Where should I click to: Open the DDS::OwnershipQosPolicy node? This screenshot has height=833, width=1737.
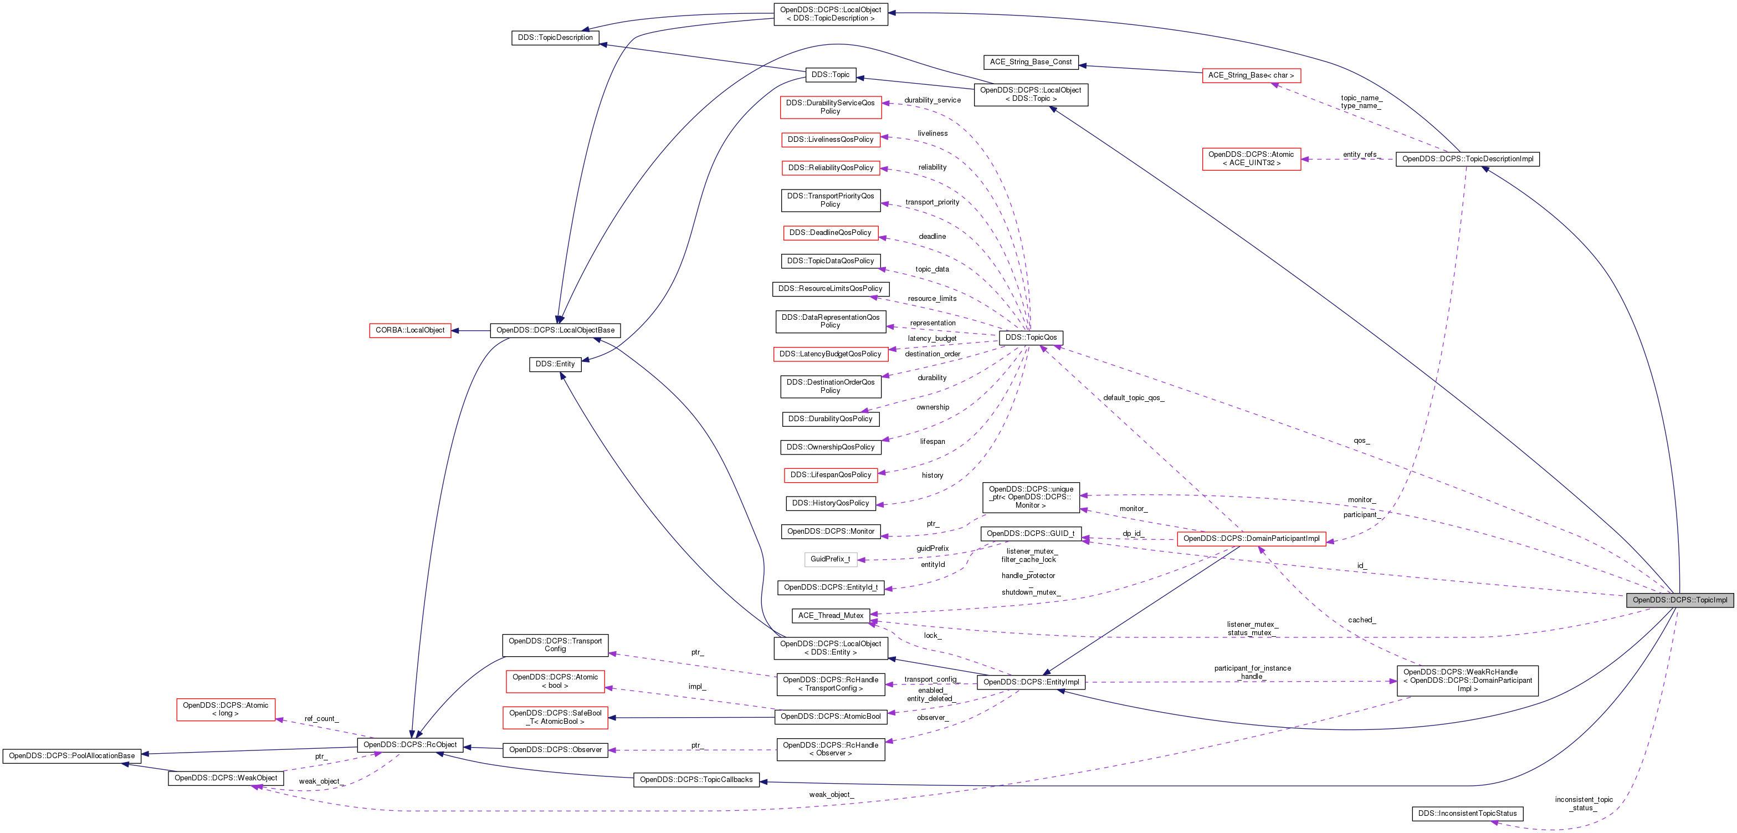(x=830, y=447)
